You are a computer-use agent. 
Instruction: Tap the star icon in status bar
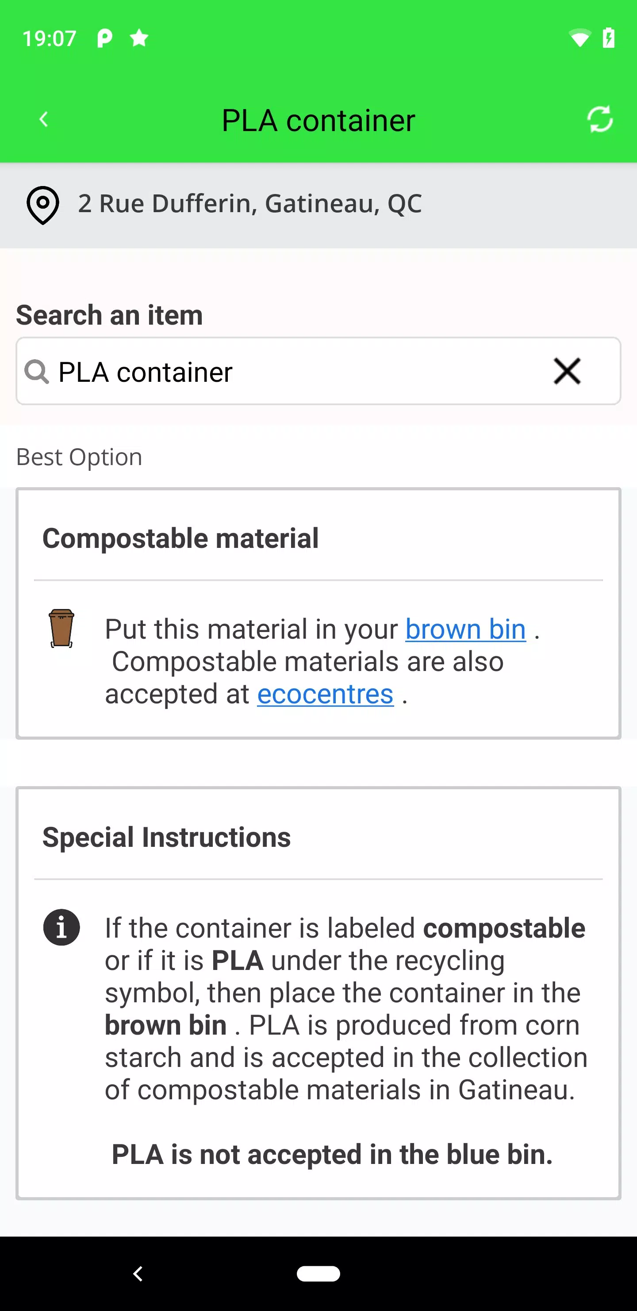pyautogui.click(x=139, y=38)
